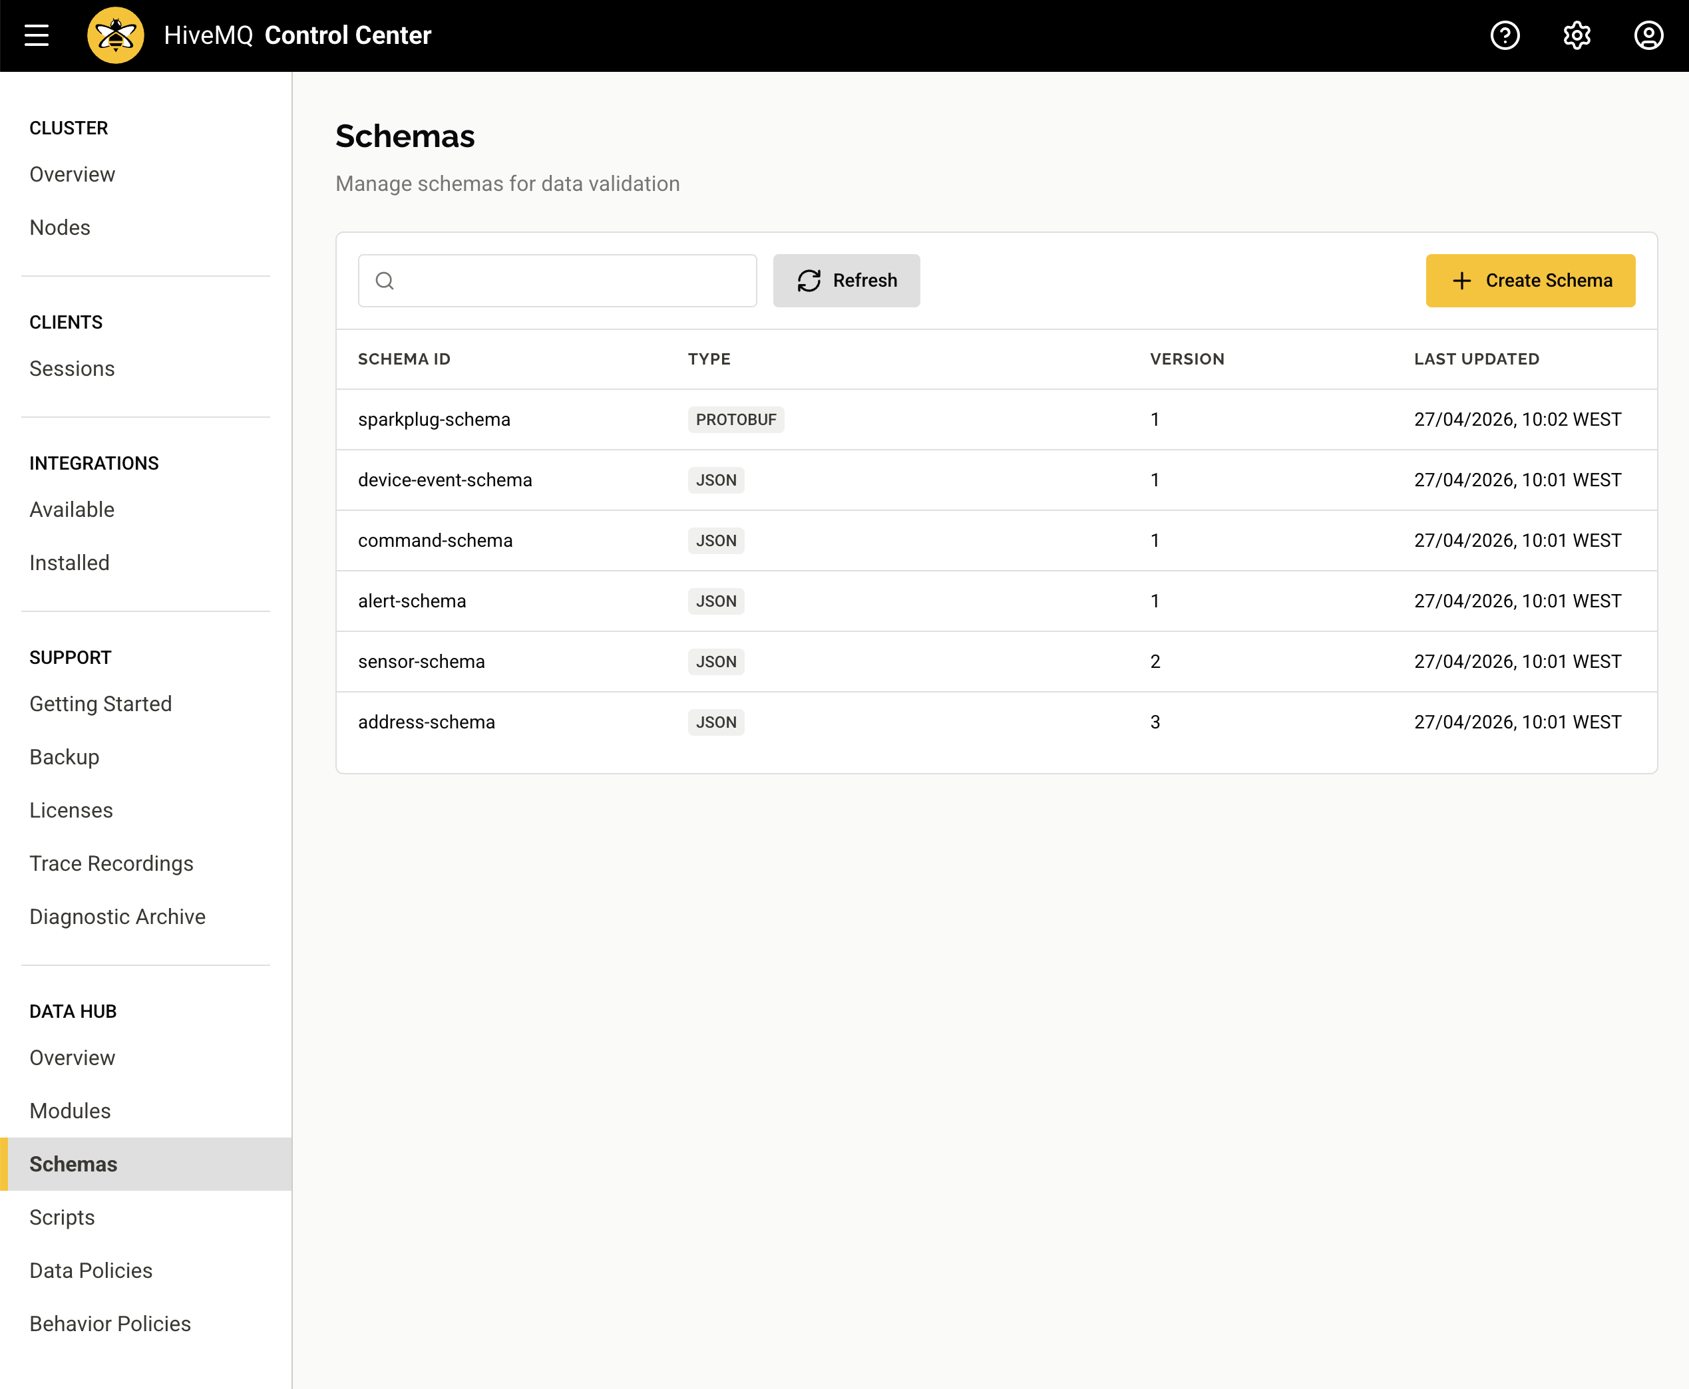Viewport: 1689px width, 1389px height.
Task: Click the PROTOBUF type badge
Action: [735, 419]
